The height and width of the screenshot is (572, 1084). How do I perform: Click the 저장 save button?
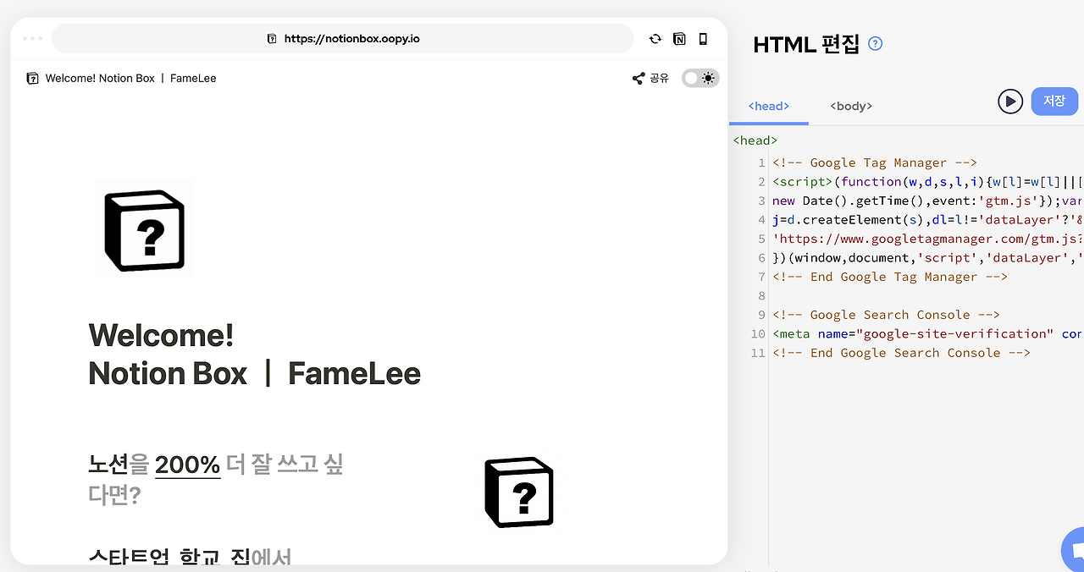point(1054,101)
